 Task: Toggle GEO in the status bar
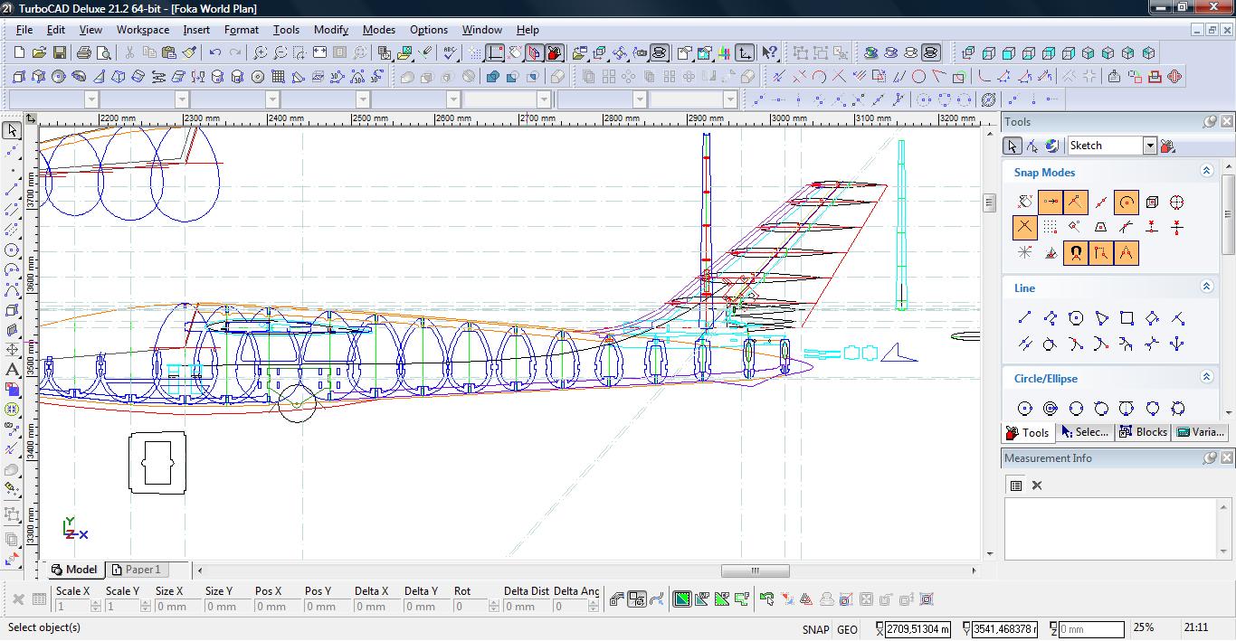click(847, 629)
